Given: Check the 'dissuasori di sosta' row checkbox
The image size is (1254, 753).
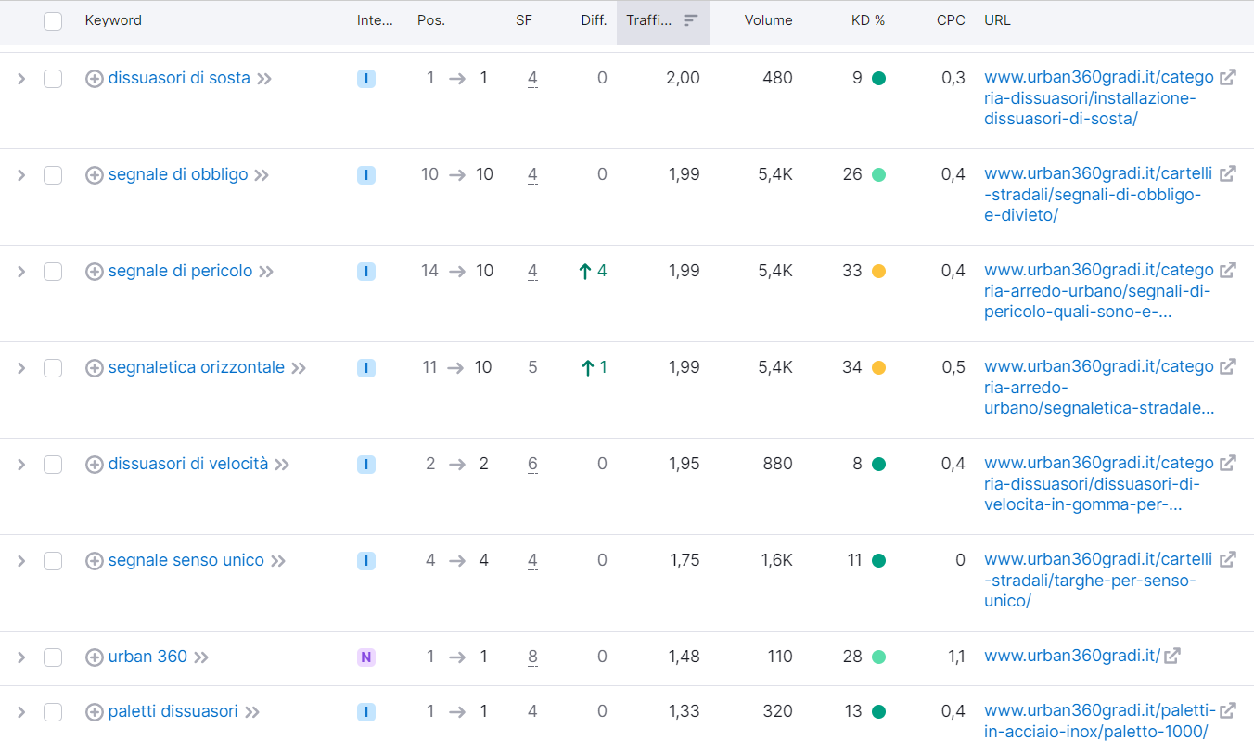Looking at the screenshot, I should pos(53,79).
